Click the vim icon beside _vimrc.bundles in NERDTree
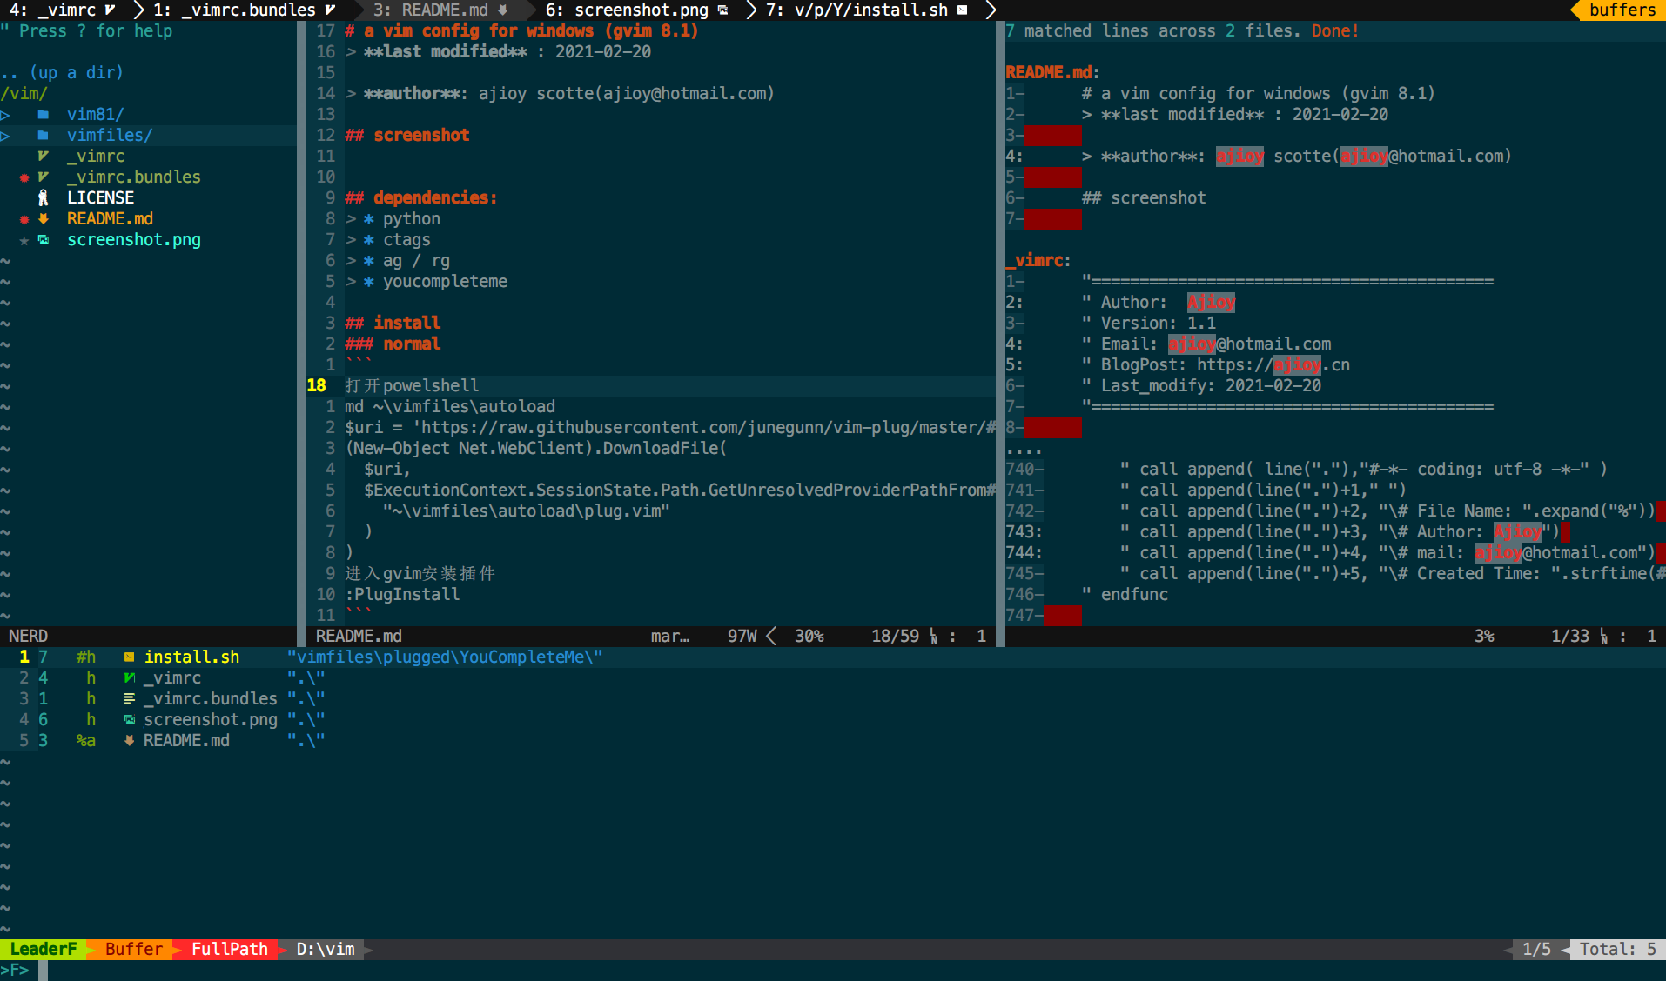Viewport: 1666px width, 981px height. (43, 177)
